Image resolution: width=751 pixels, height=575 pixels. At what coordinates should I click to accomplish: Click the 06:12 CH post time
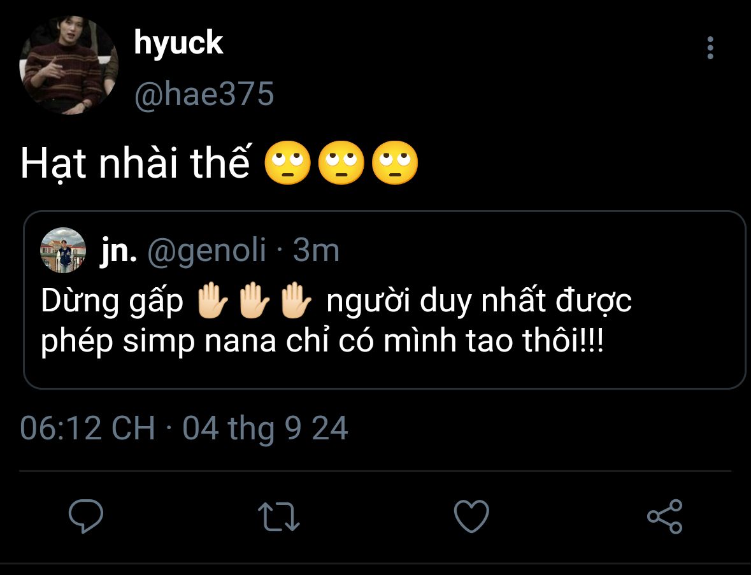coord(88,429)
